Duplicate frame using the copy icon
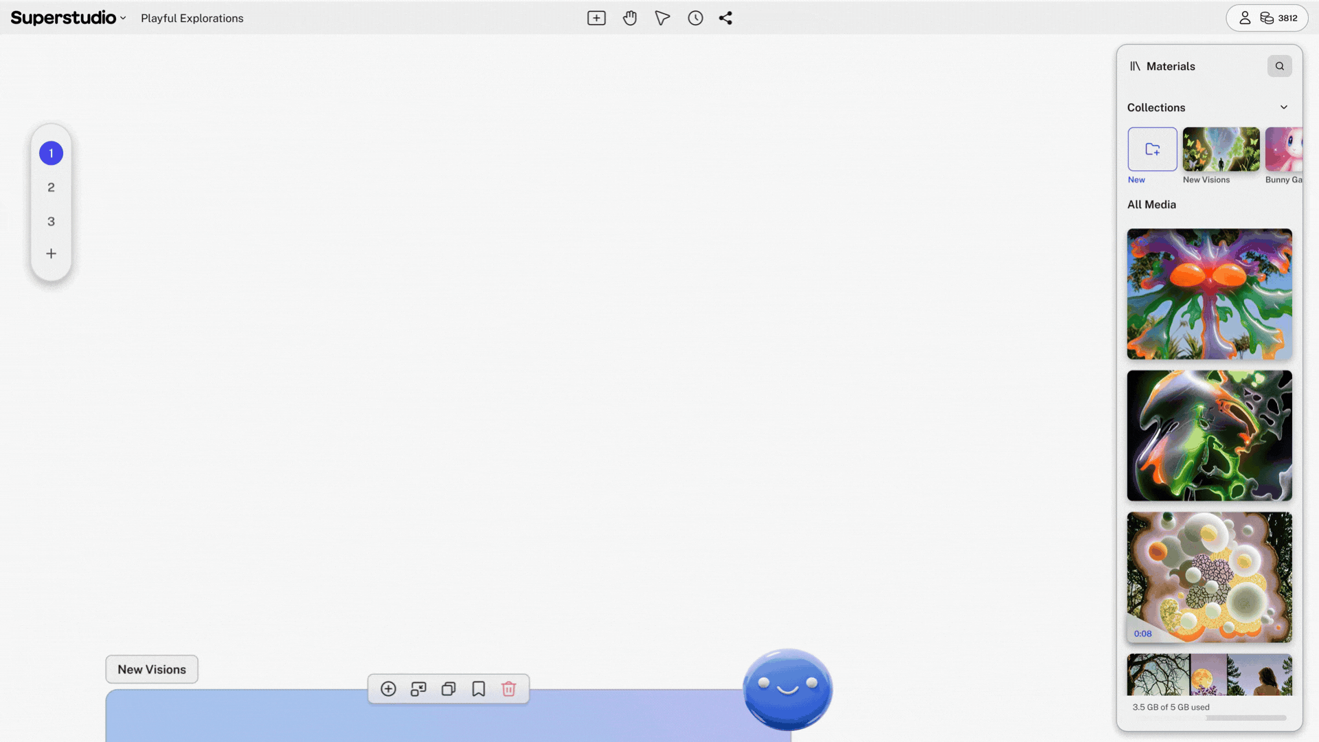 448,689
